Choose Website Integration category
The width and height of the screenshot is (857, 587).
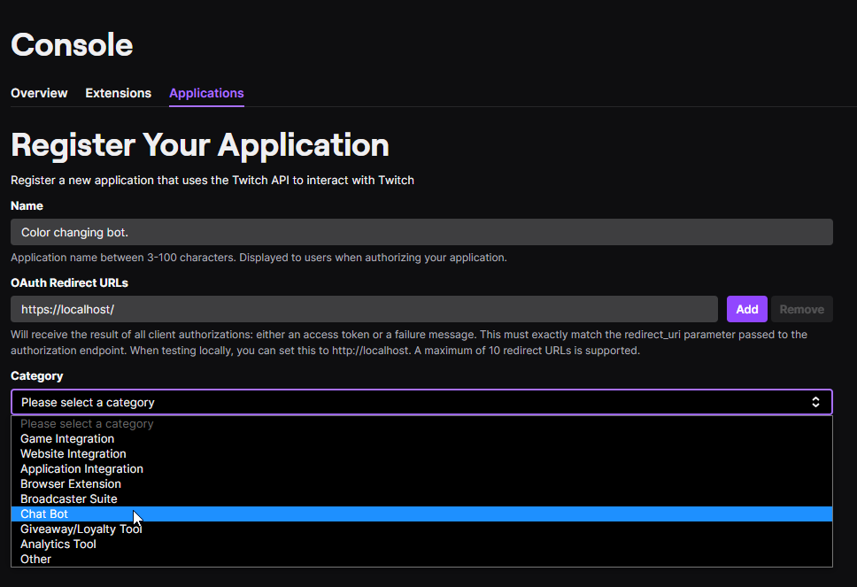(421, 454)
